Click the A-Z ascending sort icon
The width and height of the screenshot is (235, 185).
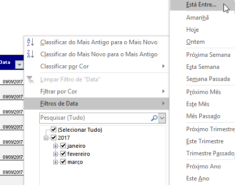(x=30, y=42)
